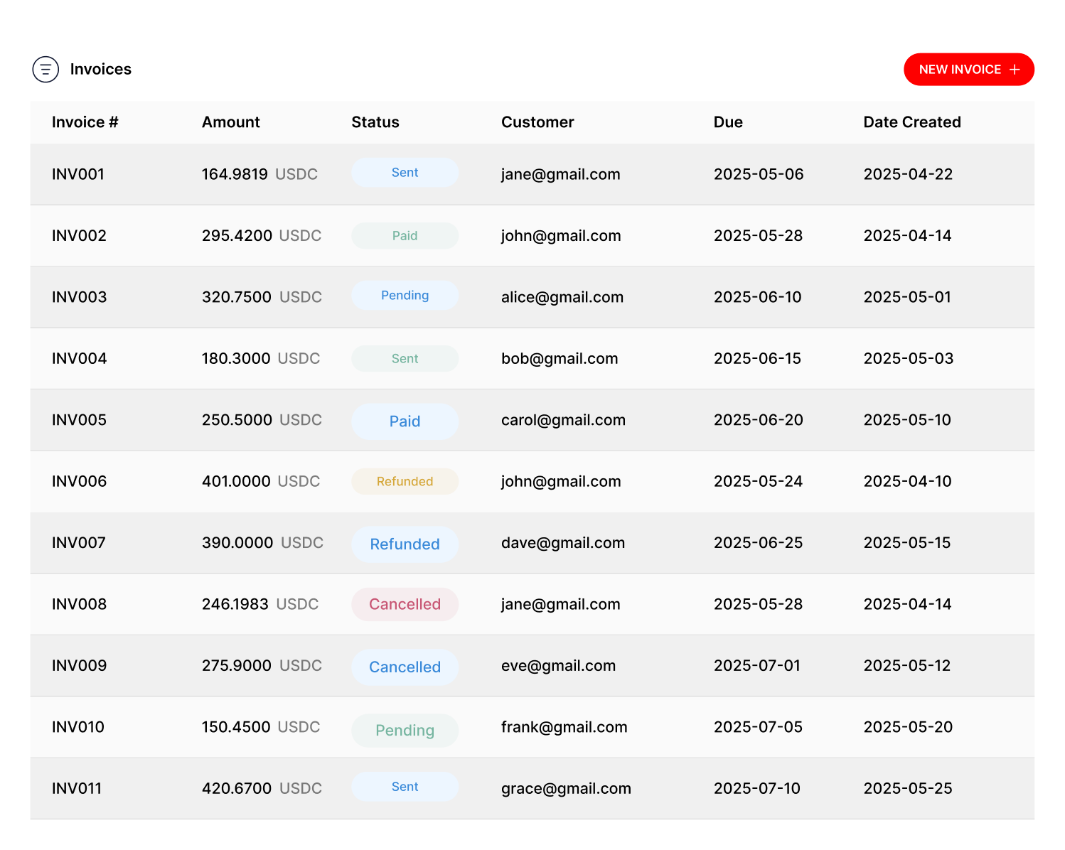
Task: Click the Pending badge for INV010
Action: 405,730
